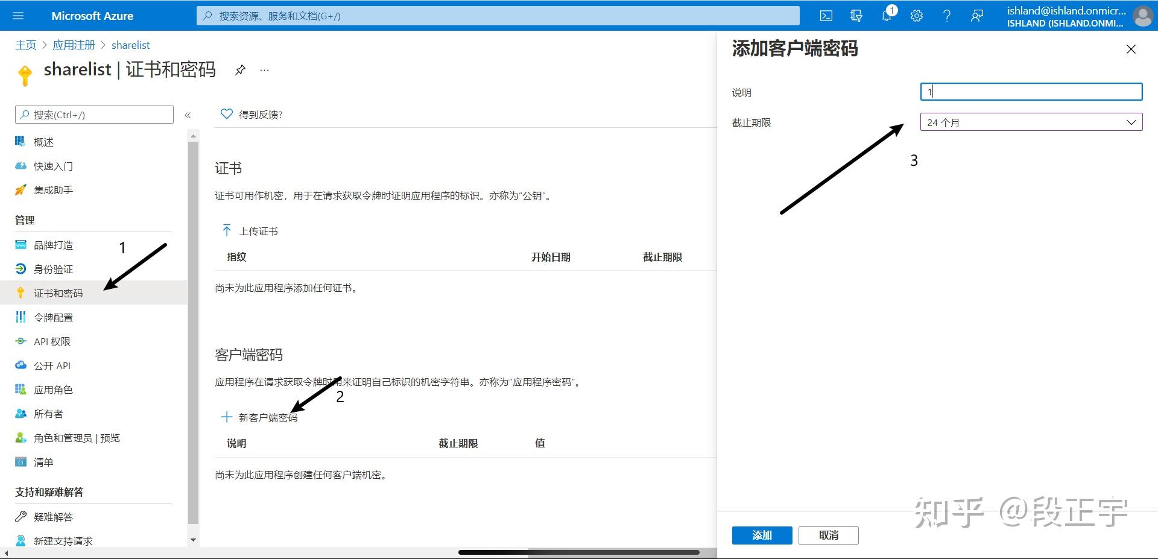Click the 清单 sidebar icon
1158x559 pixels.
pyautogui.click(x=21, y=462)
